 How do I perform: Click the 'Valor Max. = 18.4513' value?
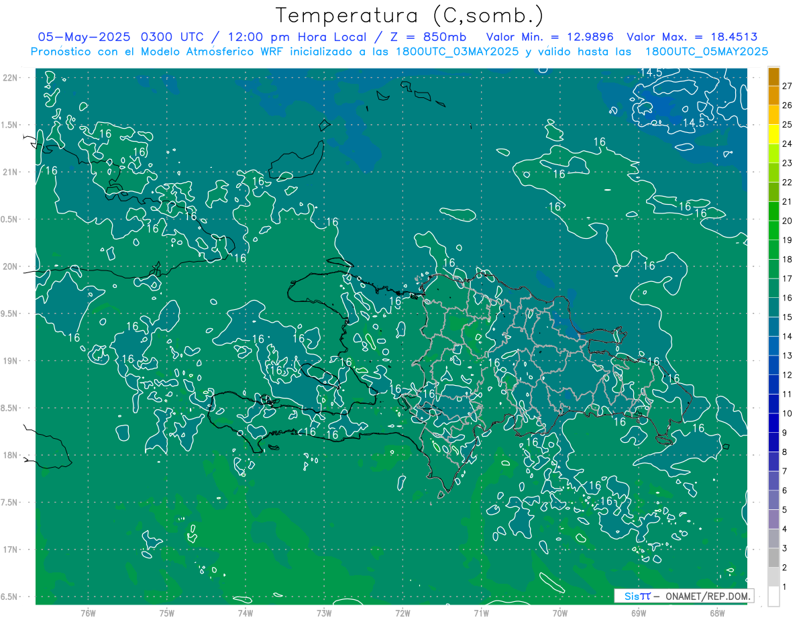(x=692, y=37)
